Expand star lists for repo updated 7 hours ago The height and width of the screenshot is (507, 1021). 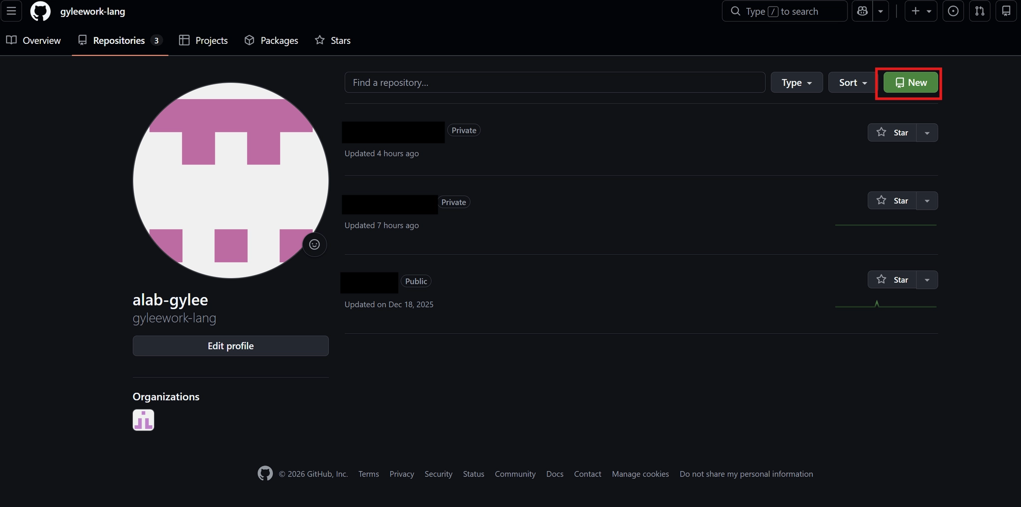927,200
